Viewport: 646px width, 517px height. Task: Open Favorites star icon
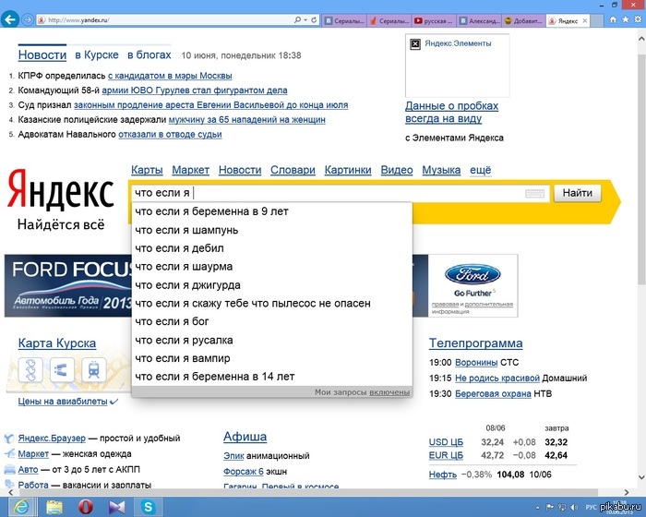pos(626,19)
